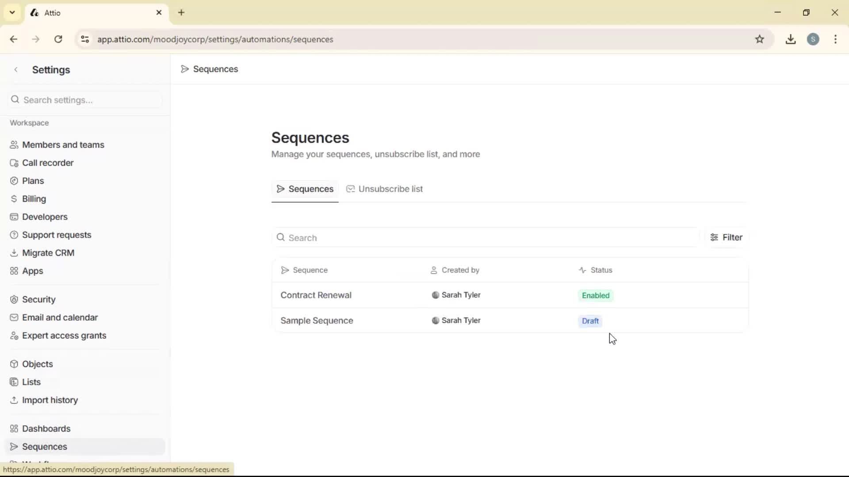This screenshot has height=477, width=849.
Task: Click the Apps icon in the sidebar
Action: click(x=14, y=271)
